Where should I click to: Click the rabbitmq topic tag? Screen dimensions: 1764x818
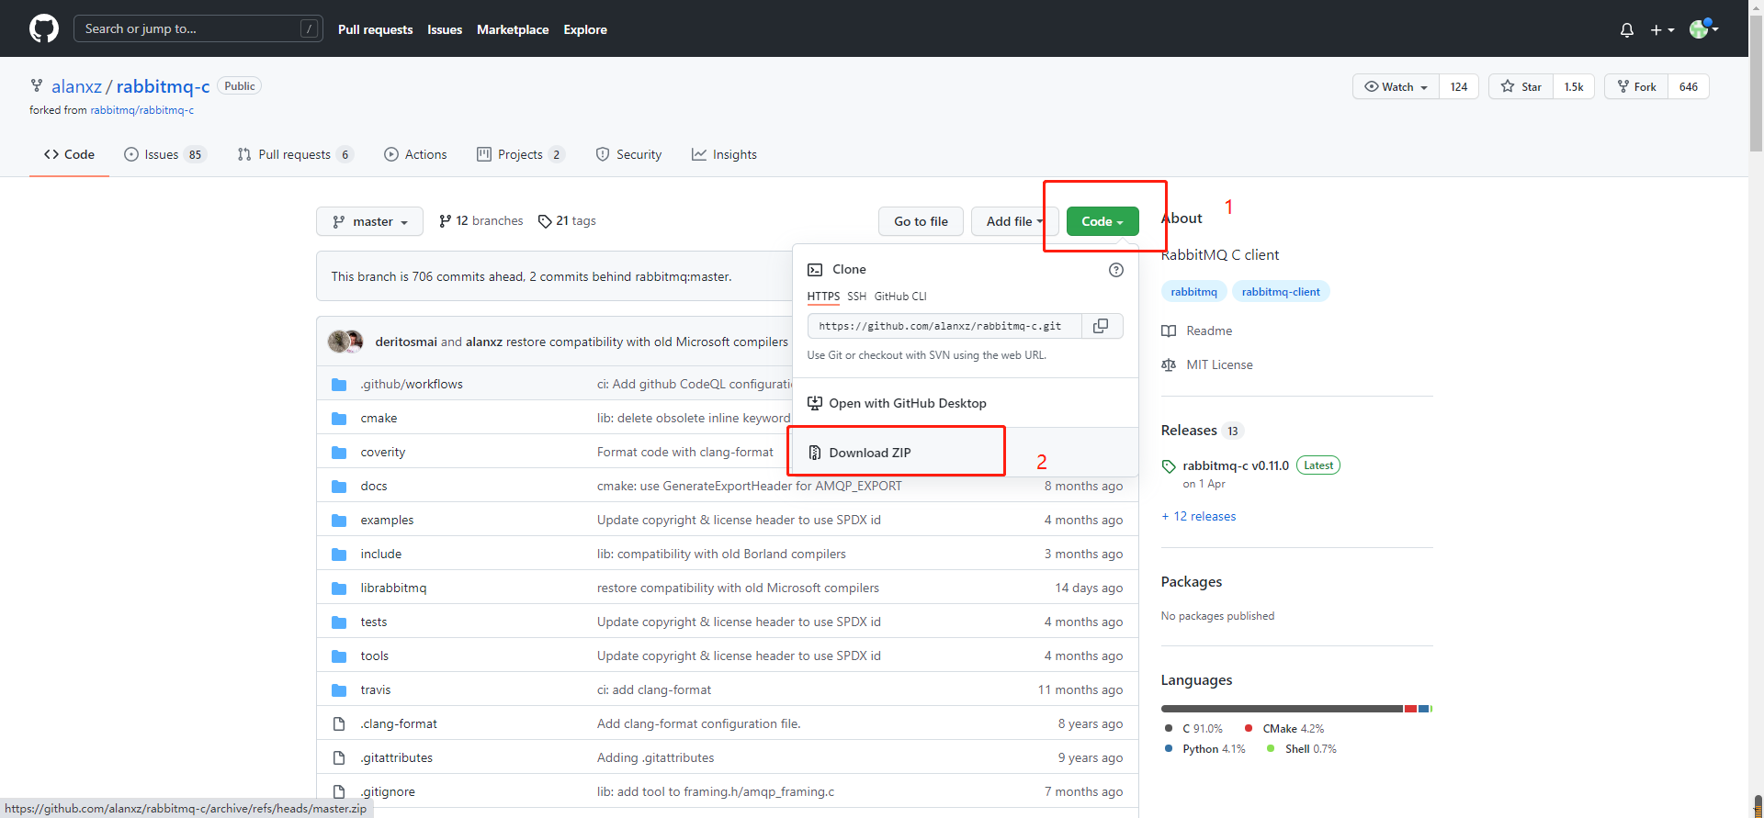click(1193, 292)
